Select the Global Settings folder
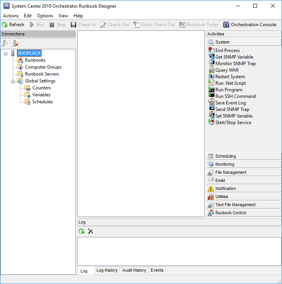282x284 pixels. tap(40, 81)
